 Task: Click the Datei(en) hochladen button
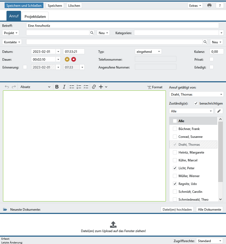(x=177, y=209)
